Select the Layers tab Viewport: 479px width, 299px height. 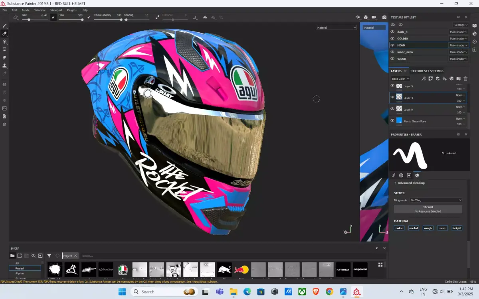396,71
